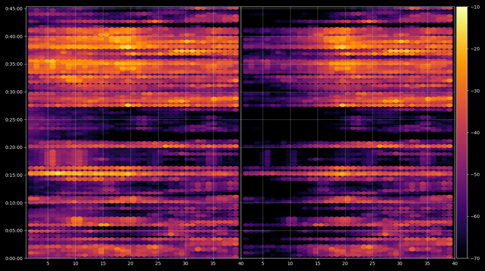
Task: Click x-axis label 30 of right panel
Action: [400, 264]
